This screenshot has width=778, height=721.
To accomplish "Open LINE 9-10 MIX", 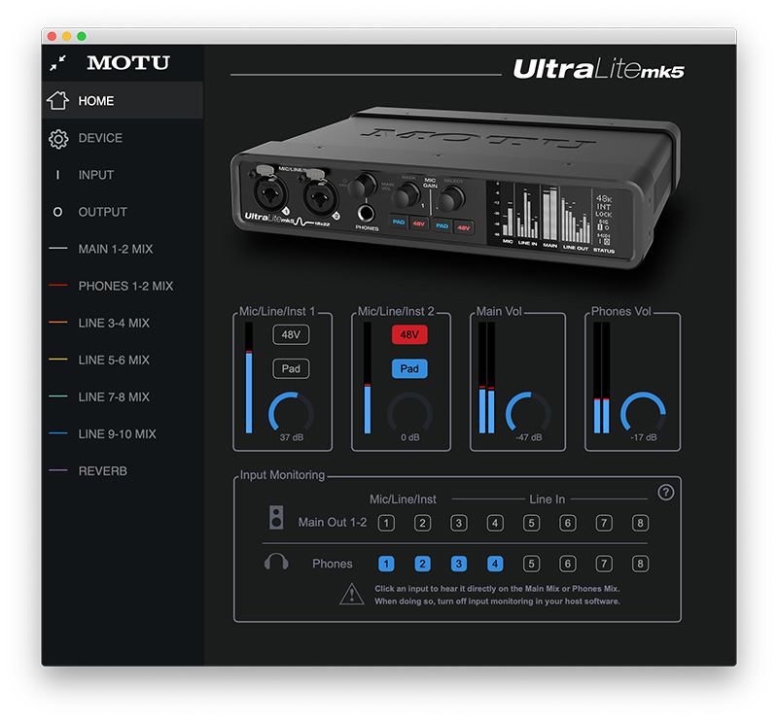I will point(123,434).
